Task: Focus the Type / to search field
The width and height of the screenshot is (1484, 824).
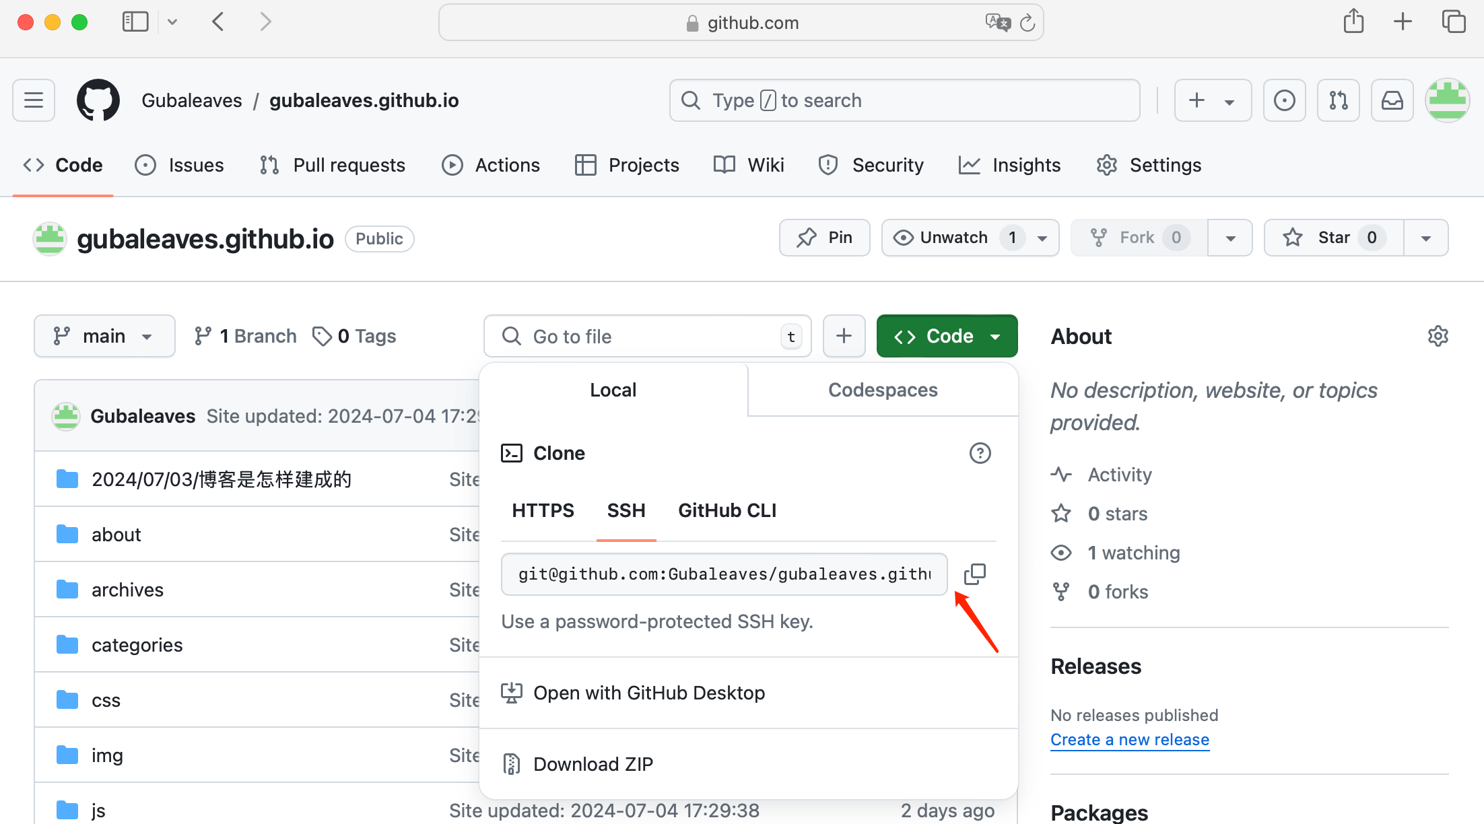Action: tap(904, 100)
